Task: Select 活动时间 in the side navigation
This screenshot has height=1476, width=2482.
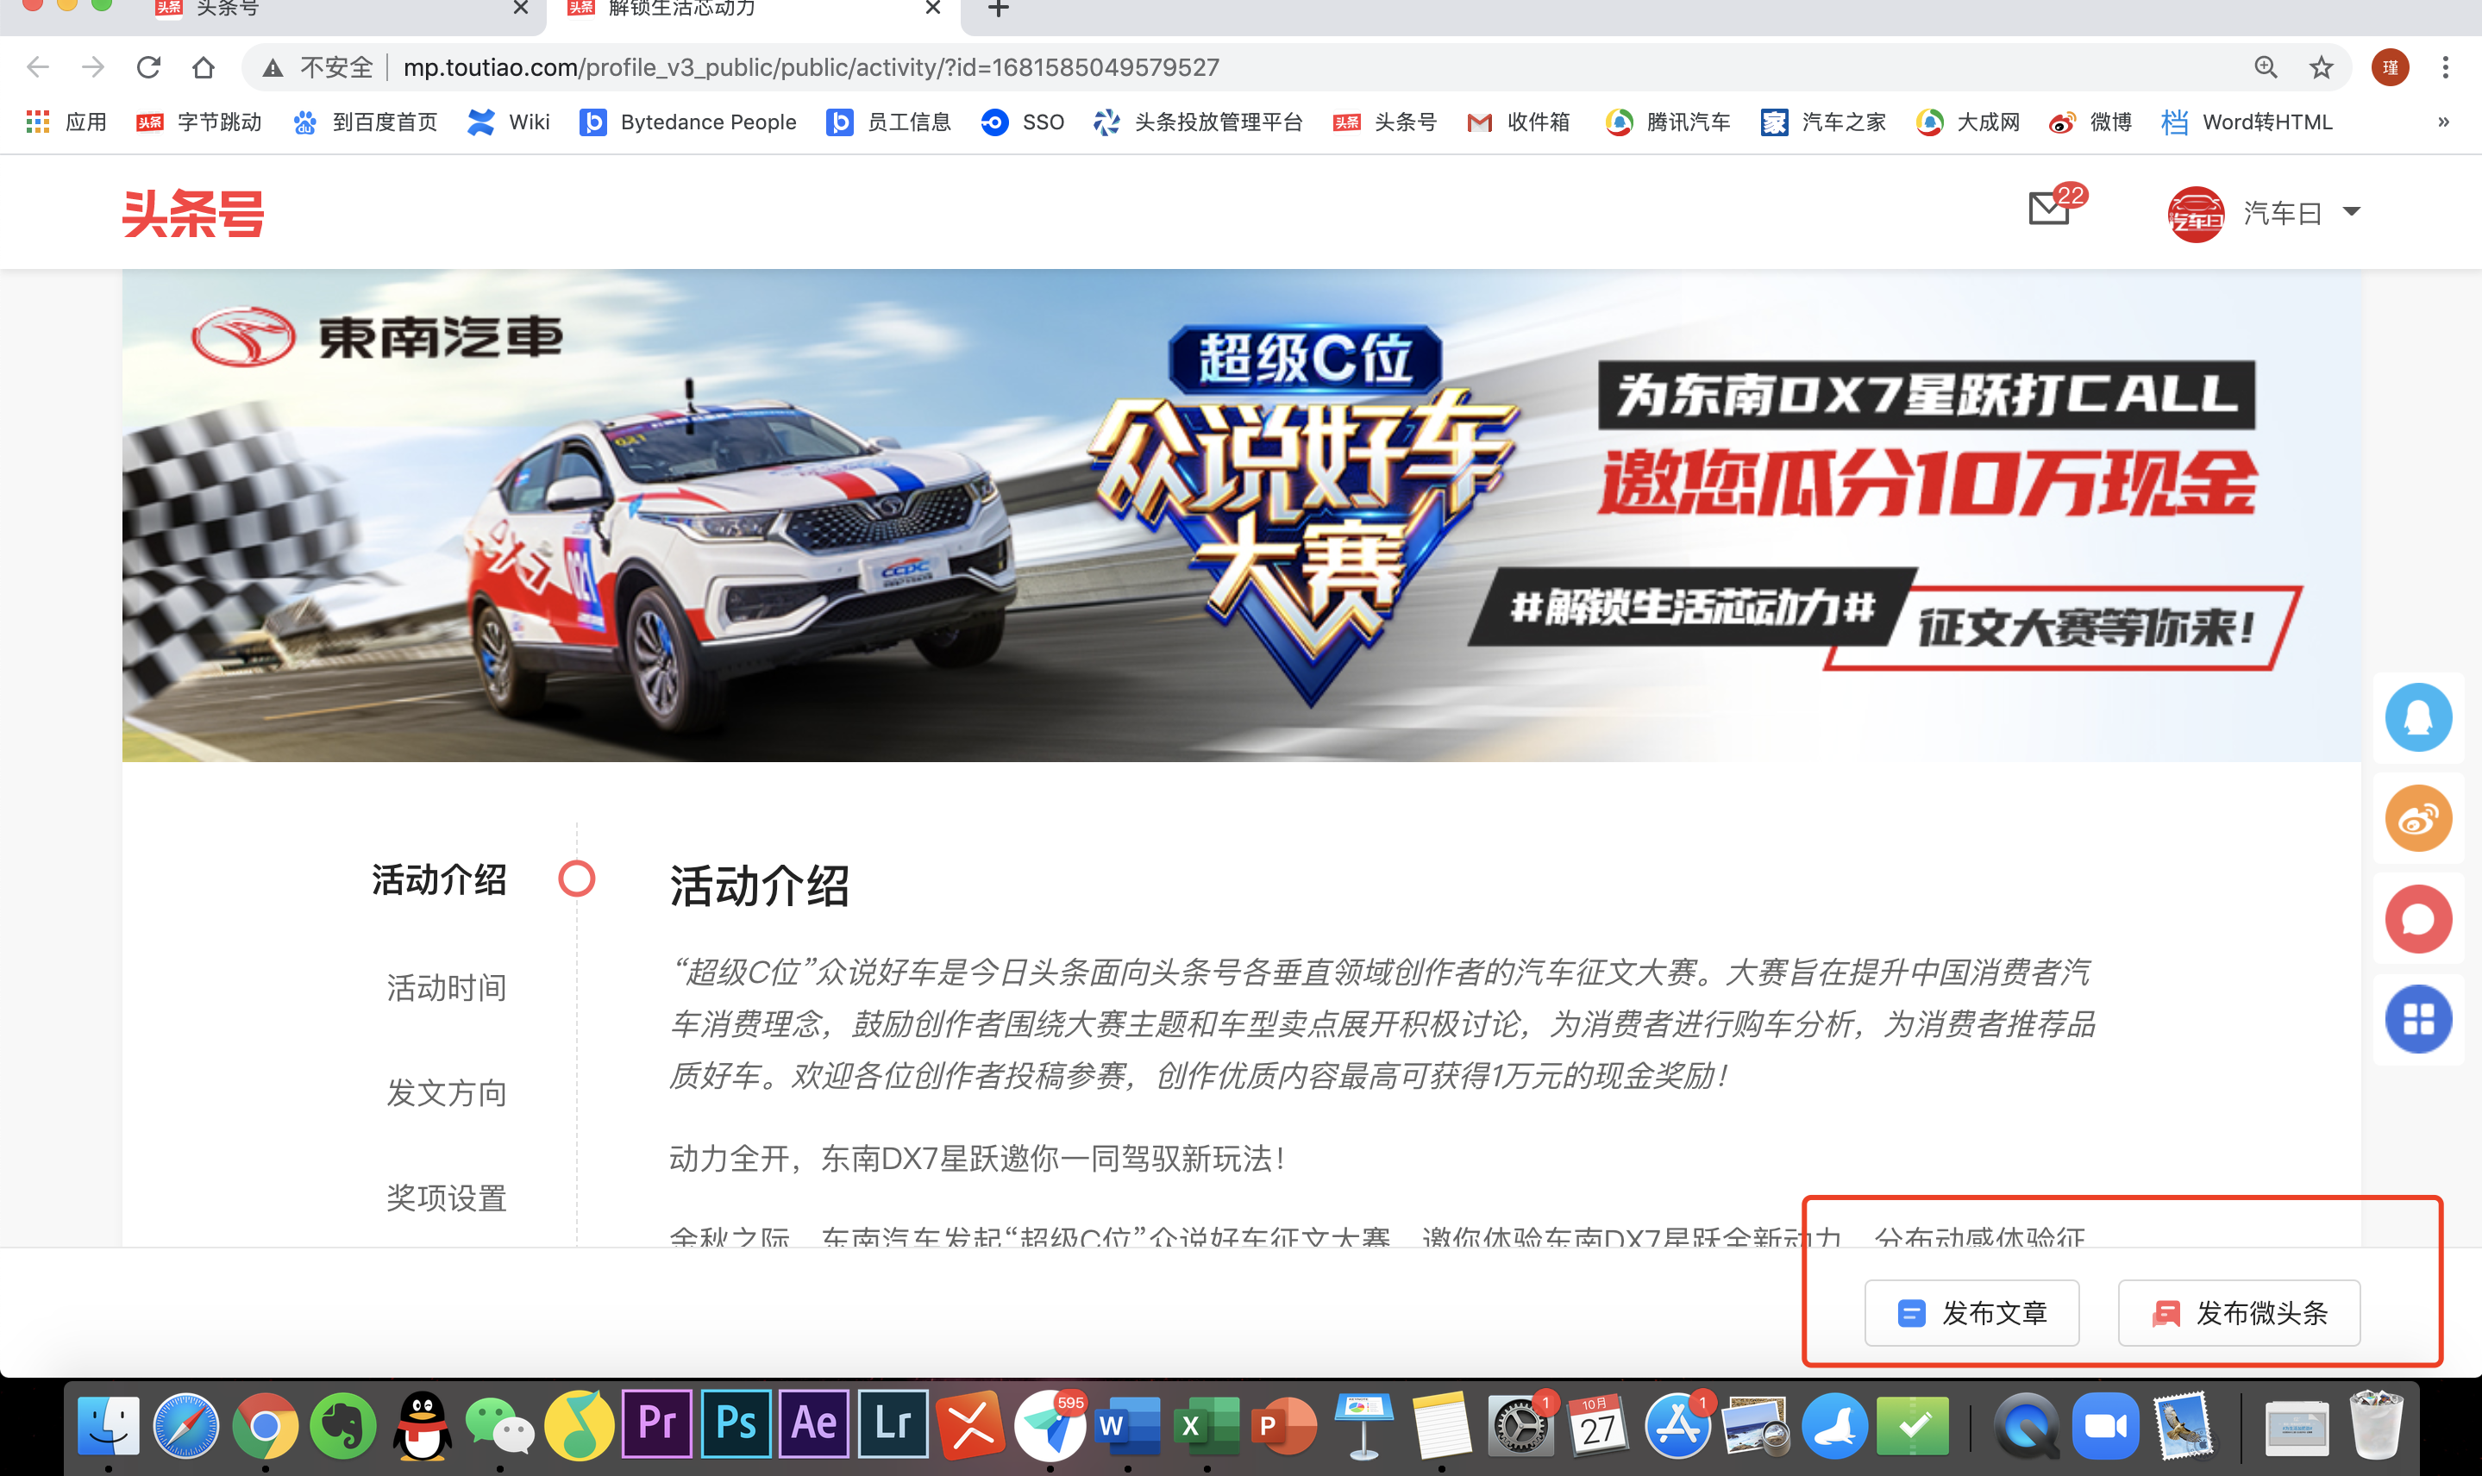Action: point(447,988)
